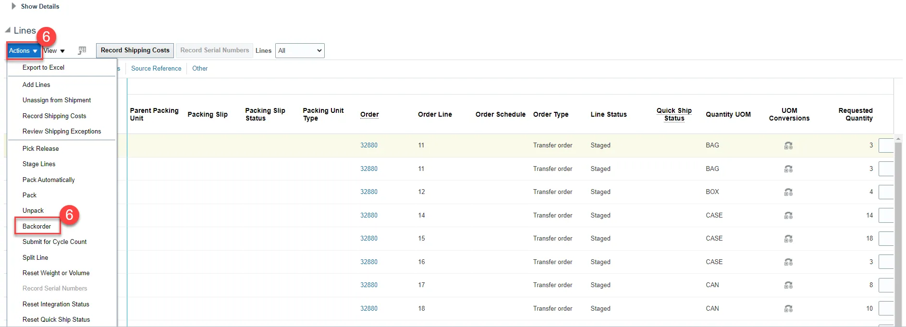Image resolution: width=906 pixels, height=327 pixels.
Task: Open UOM Conversions icon in first table row
Action: pyautogui.click(x=788, y=145)
